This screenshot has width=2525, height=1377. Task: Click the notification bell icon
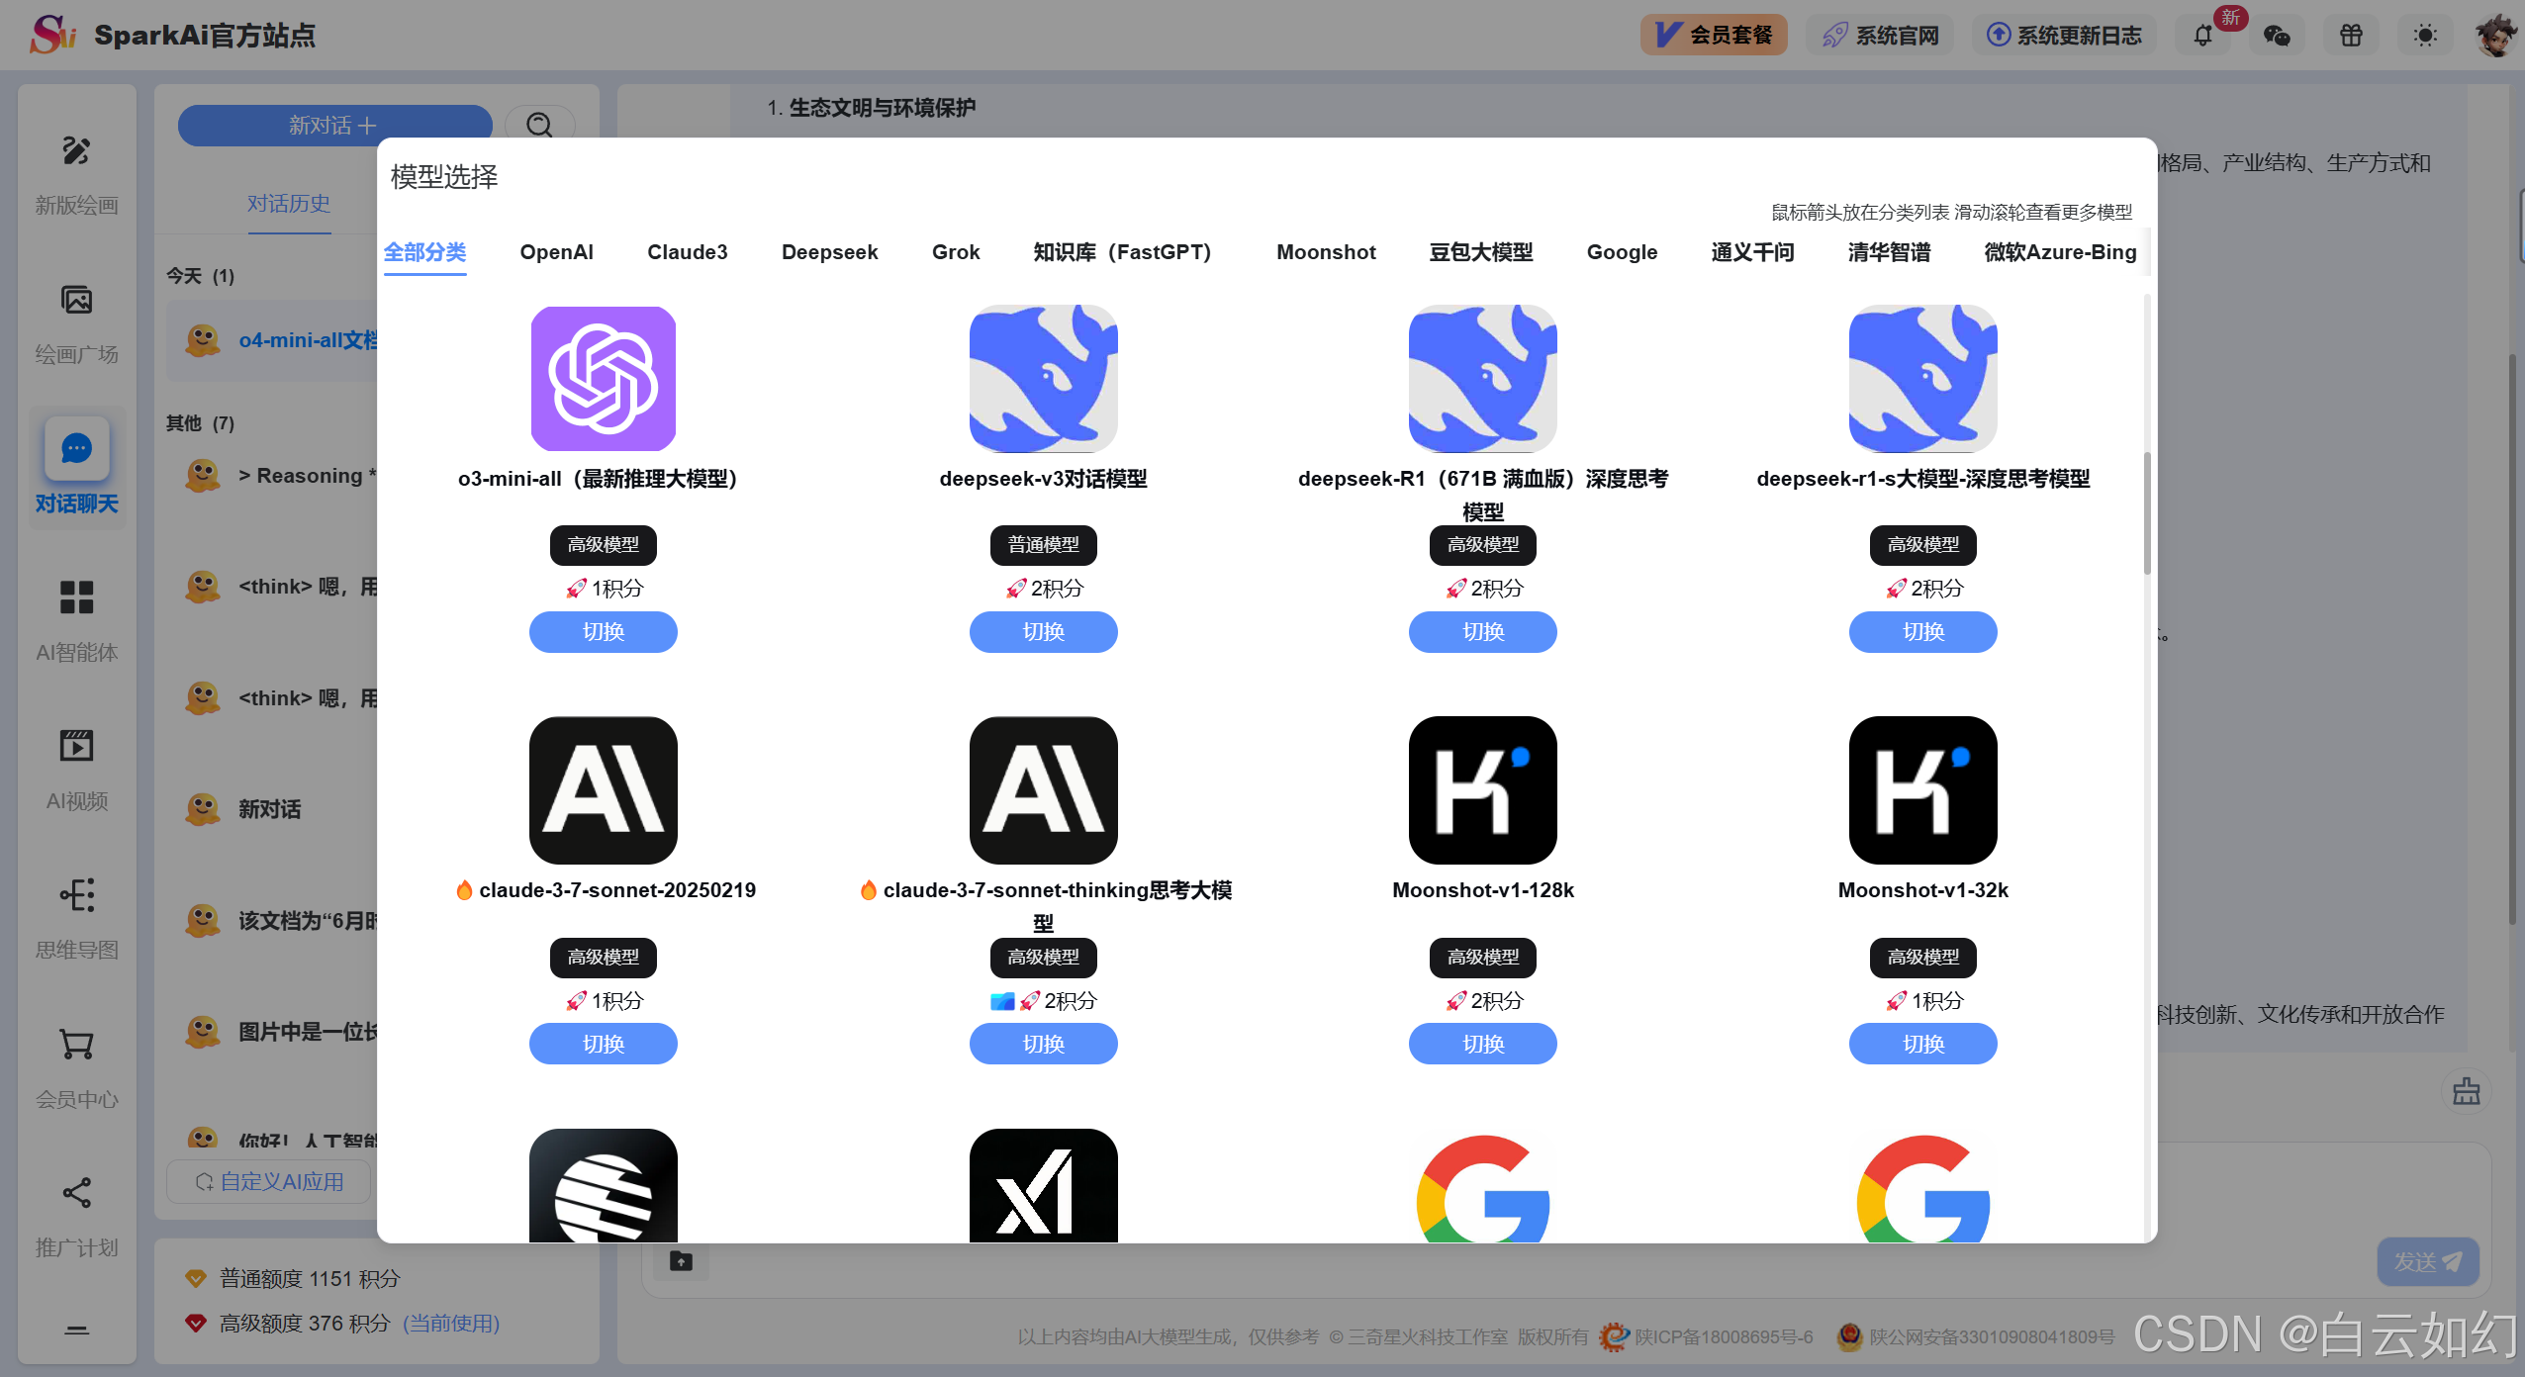coord(2202,37)
